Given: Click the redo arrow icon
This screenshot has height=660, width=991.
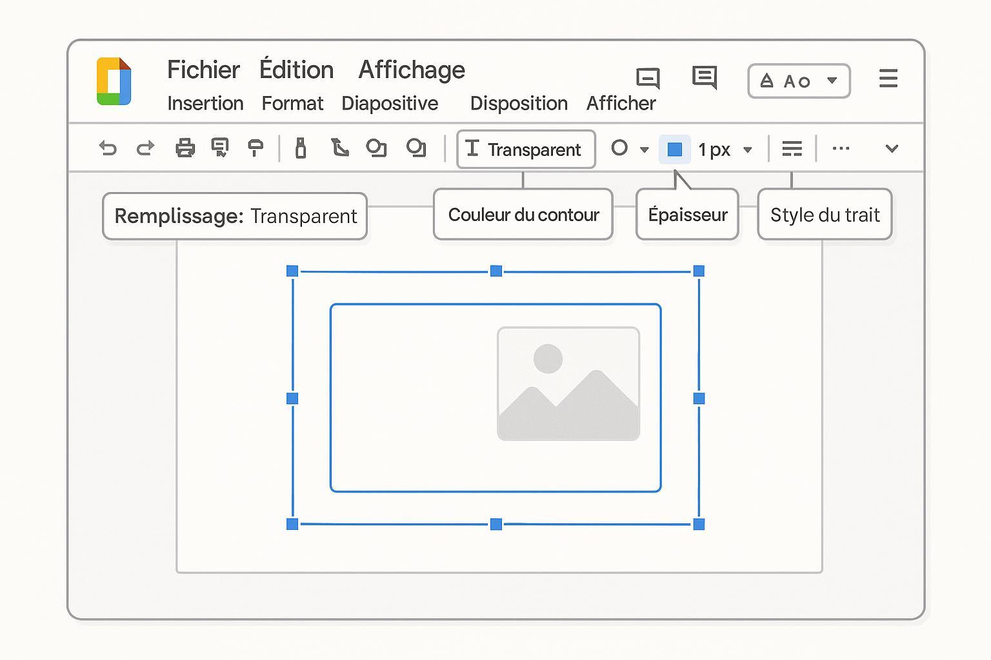Looking at the screenshot, I should pos(146,148).
